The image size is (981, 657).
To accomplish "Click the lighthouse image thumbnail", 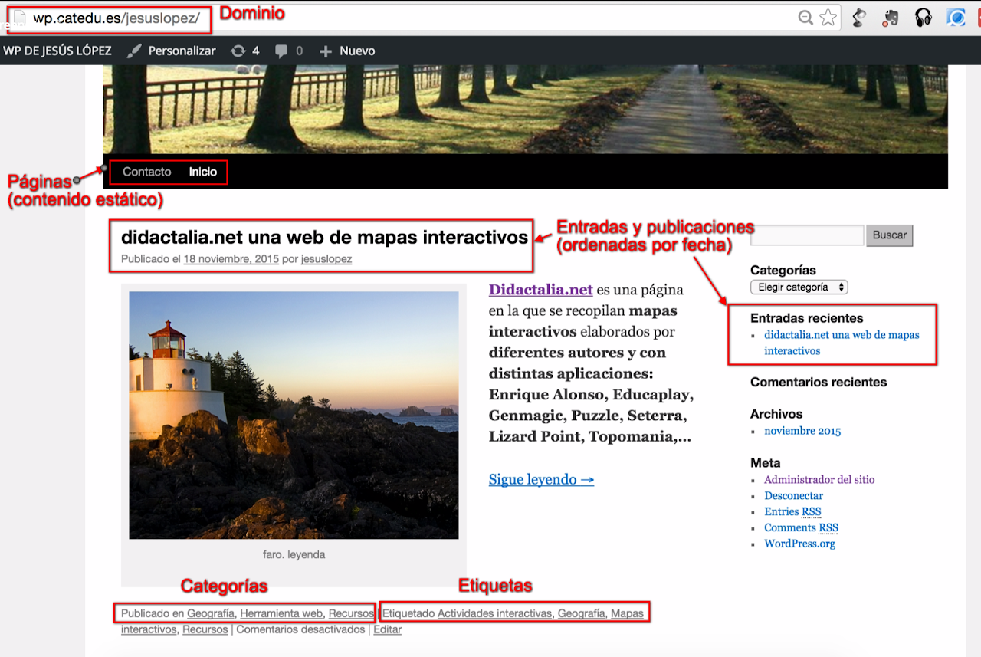I will [294, 415].
